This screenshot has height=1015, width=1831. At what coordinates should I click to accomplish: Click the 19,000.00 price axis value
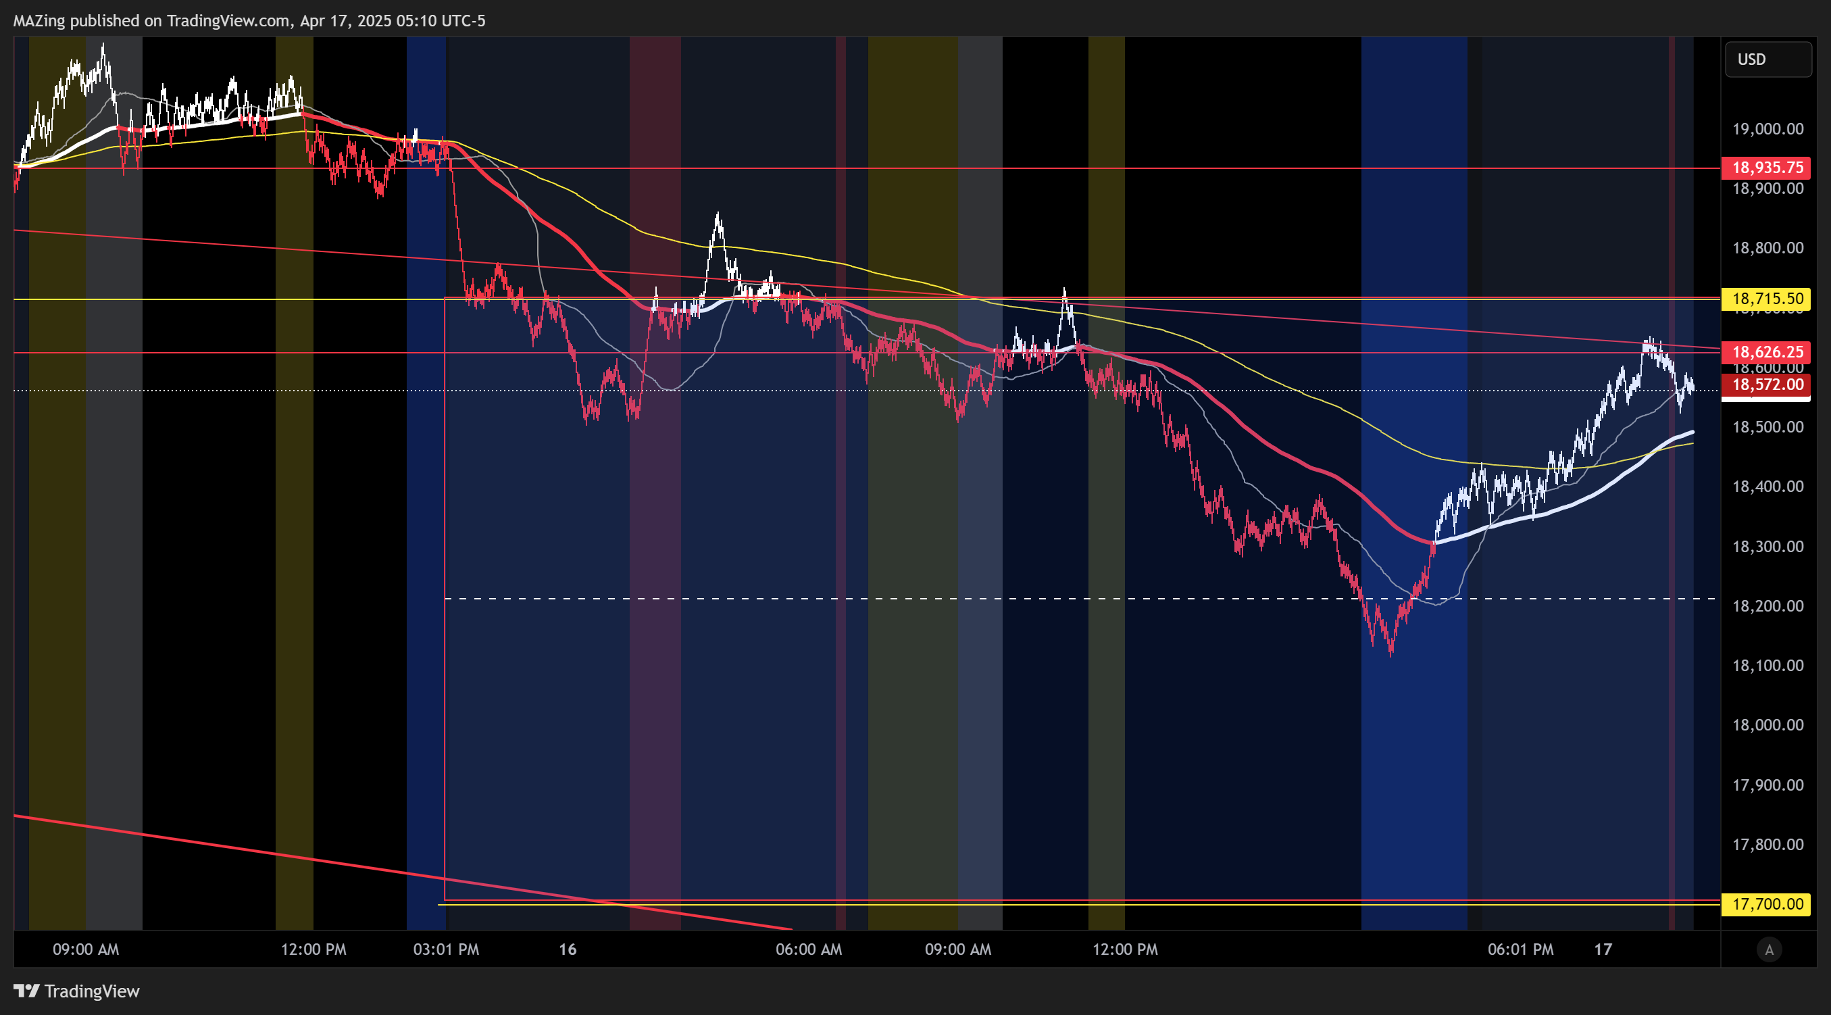coord(1767,128)
